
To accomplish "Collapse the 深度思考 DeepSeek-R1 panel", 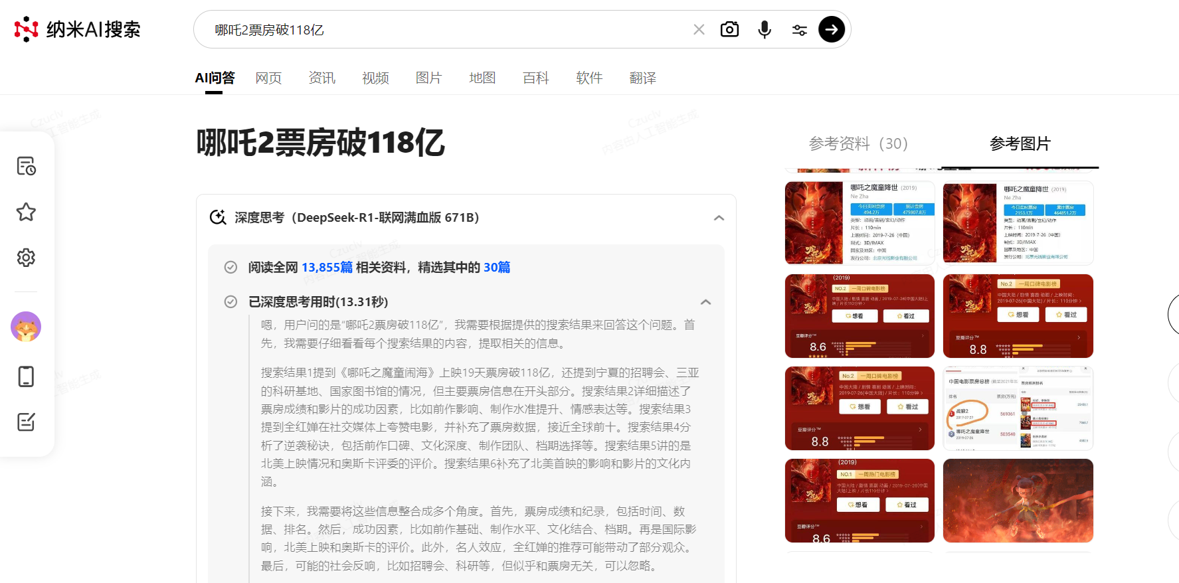I will tap(719, 218).
